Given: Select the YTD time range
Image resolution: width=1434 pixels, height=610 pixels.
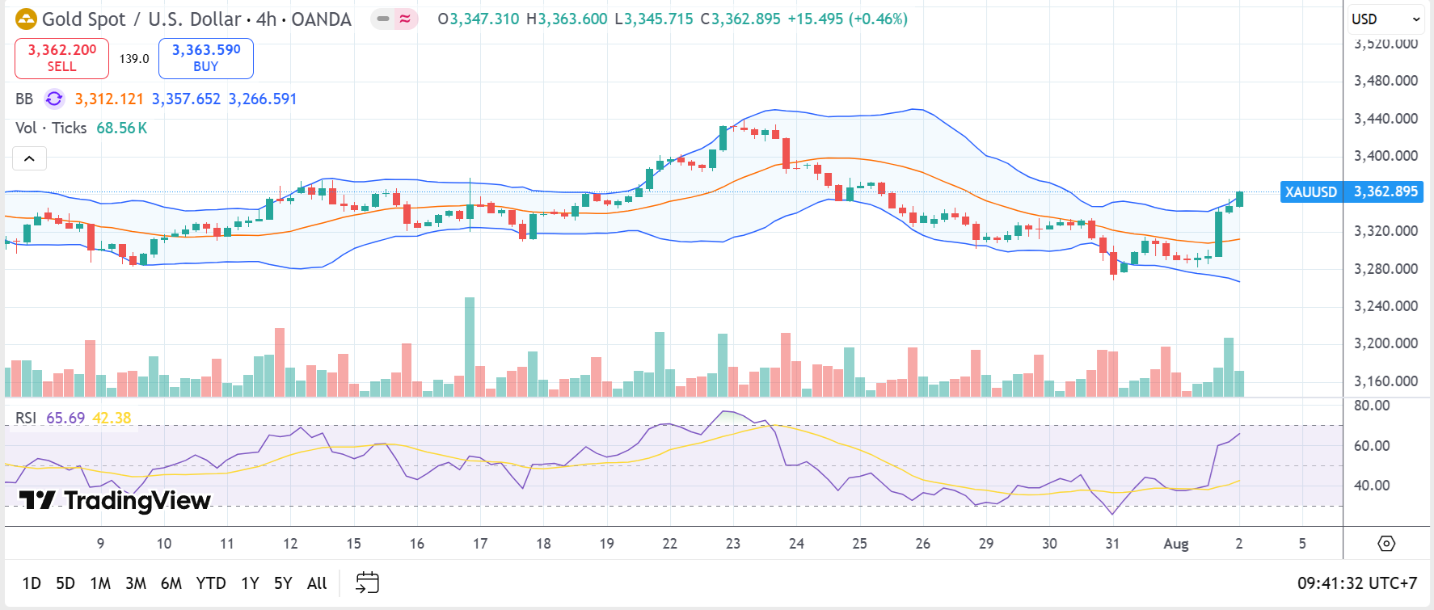Looking at the screenshot, I should click(211, 583).
